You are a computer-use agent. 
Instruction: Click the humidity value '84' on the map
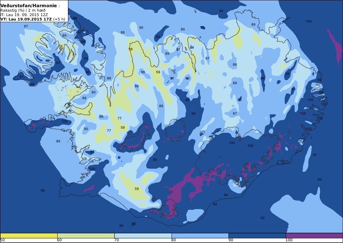tap(192, 47)
